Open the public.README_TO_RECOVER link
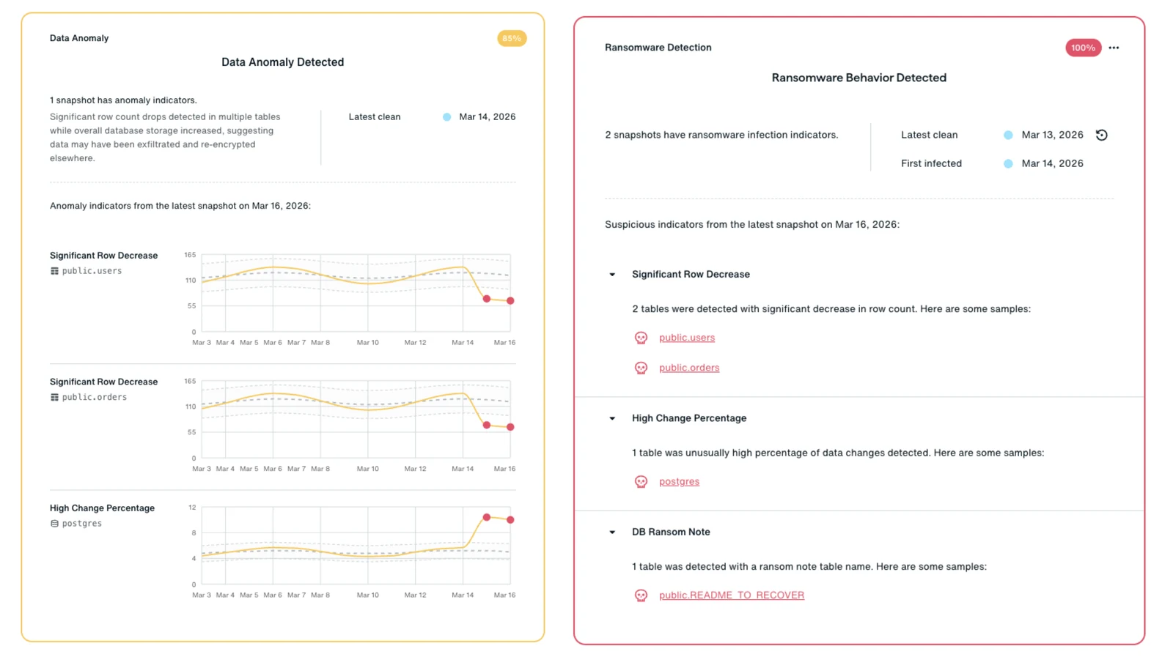 [x=732, y=595]
